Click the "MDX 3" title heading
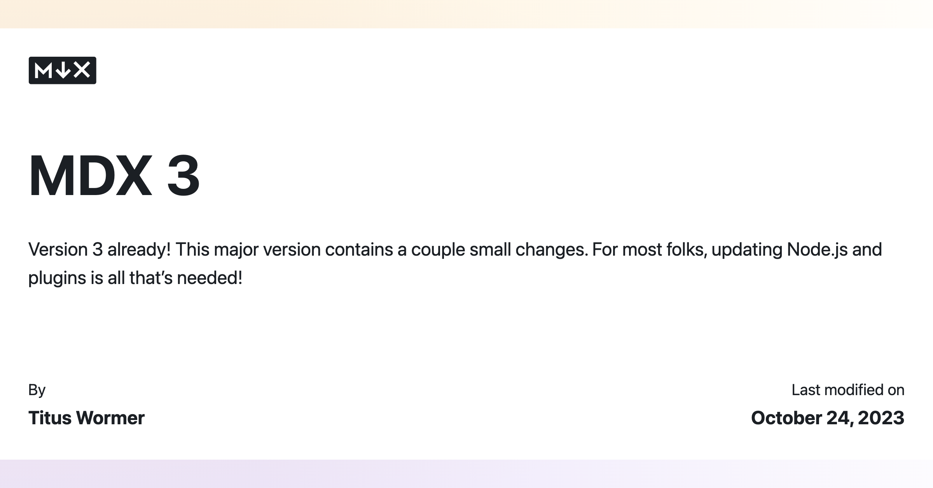Image resolution: width=933 pixels, height=488 pixels. pyautogui.click(x=114, y=176)
